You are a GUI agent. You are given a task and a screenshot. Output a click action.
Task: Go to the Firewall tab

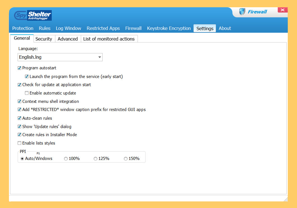pos(133,28)
